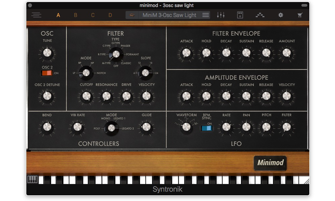This screenshot has width=335, height=201.
Task: Select part B tab
Action: [x=75, y=15]
